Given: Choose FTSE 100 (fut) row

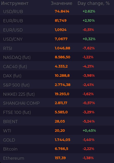Looking at the screenshot, I should click(x=57, y=112).
